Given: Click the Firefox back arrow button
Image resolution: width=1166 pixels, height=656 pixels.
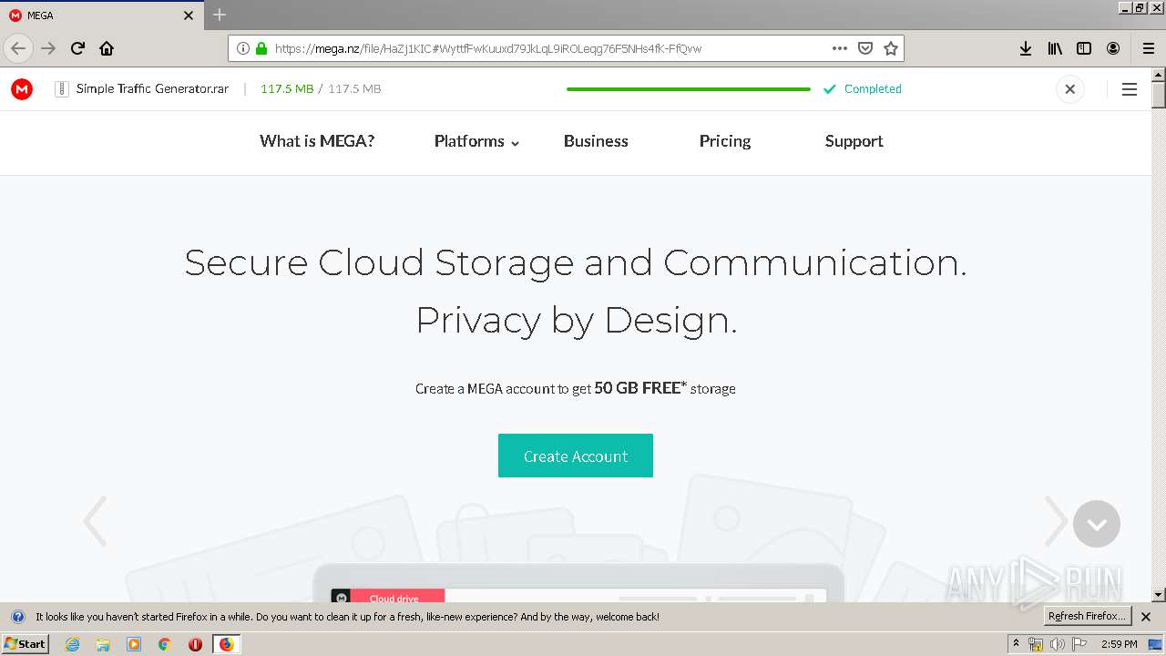Looking at the screenshot, I should click(18, 48).
